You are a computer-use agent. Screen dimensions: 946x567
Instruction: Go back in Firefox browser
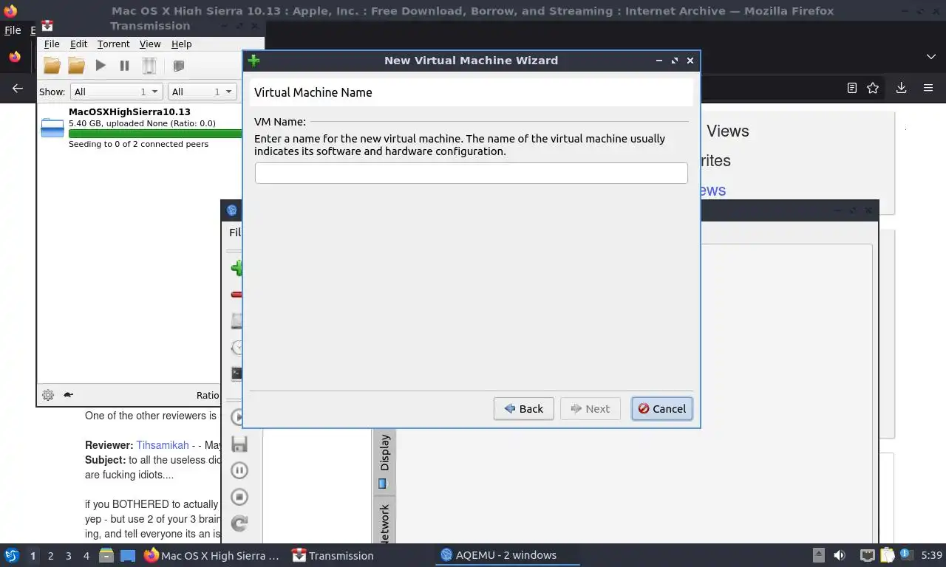(17, 88)
